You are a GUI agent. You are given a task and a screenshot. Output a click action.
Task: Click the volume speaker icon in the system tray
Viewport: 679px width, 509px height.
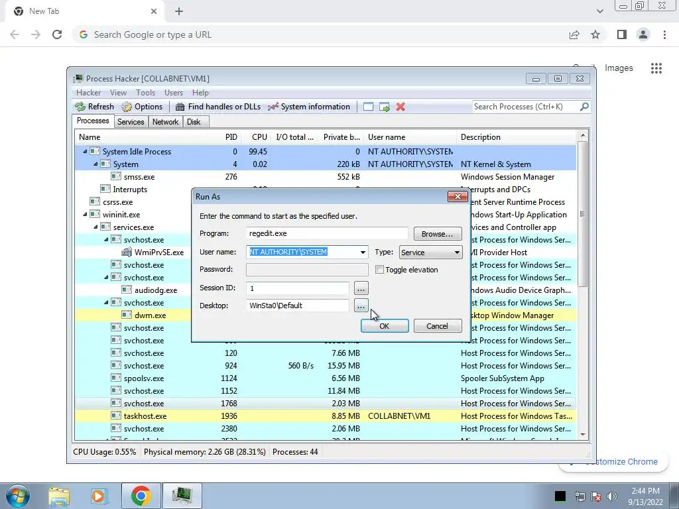tap(612, 496)
